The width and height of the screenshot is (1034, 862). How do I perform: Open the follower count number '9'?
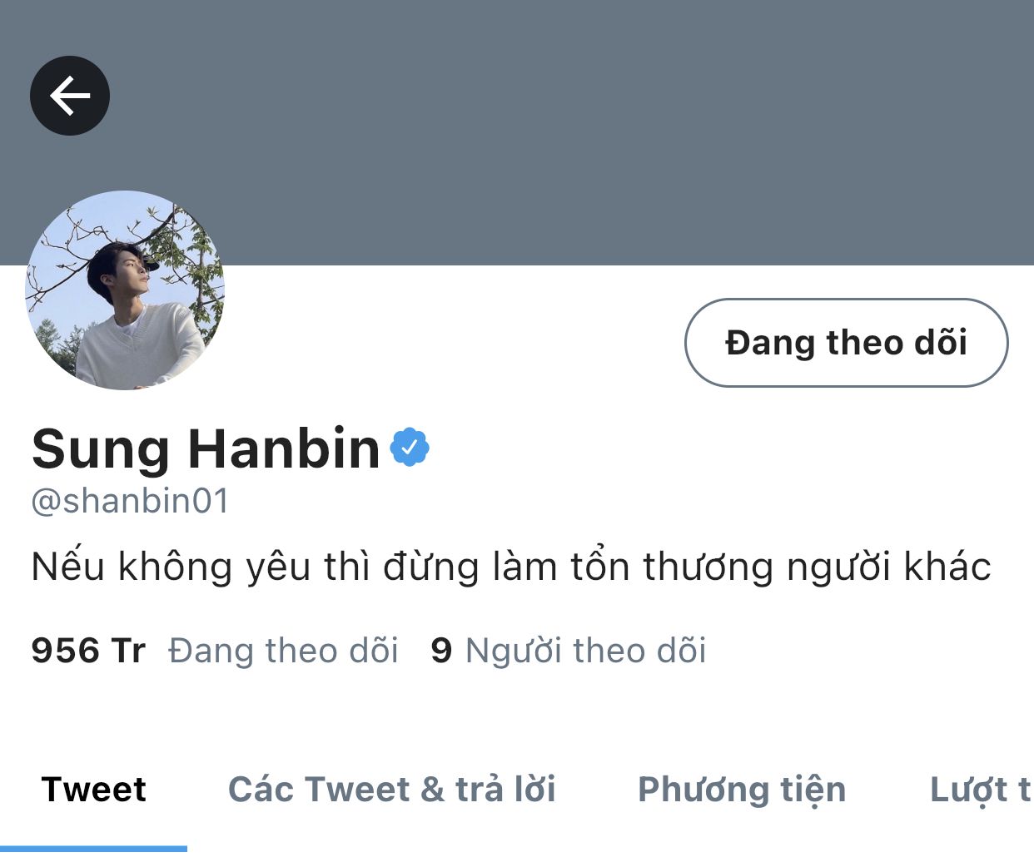(441, 651)
